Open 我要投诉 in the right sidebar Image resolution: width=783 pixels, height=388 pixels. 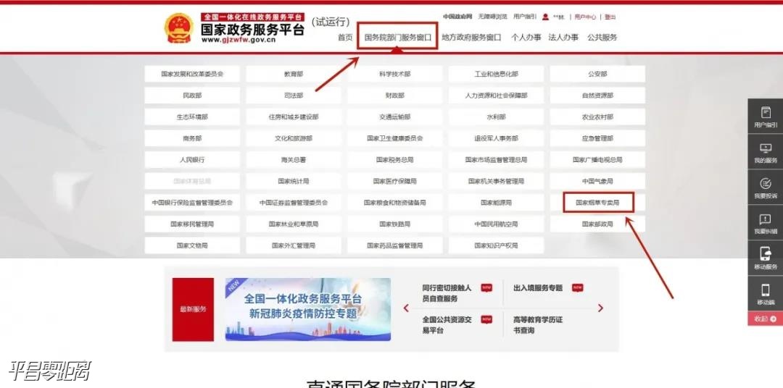click(765, 188)
